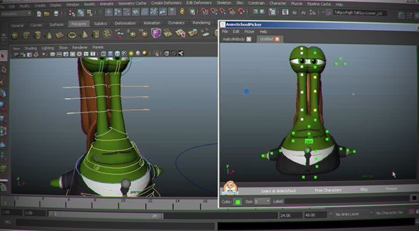Select the arrow Select tool in toolbox

(x=3, y=56)
